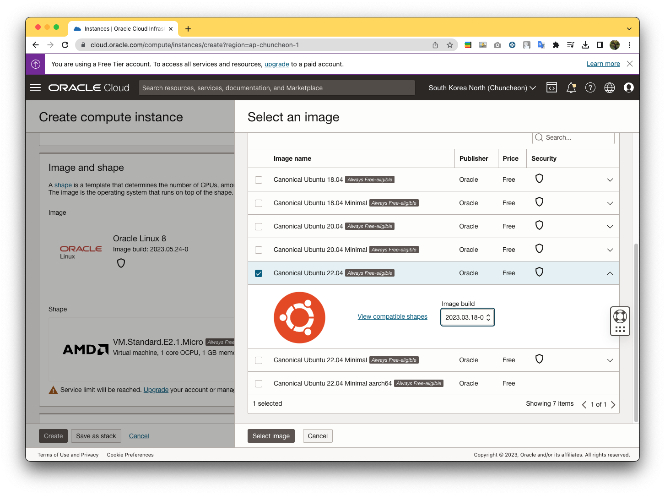
Task: Click the browser back arrow
Action: click(x=36, y=45)
